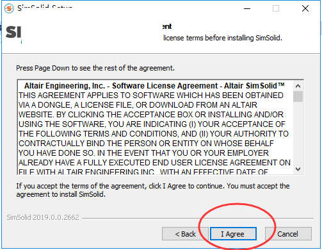
Task: Click the 'THIS AGREEMENT APPLIES TO SOFTWARE' line
Action: click(151, 96)
